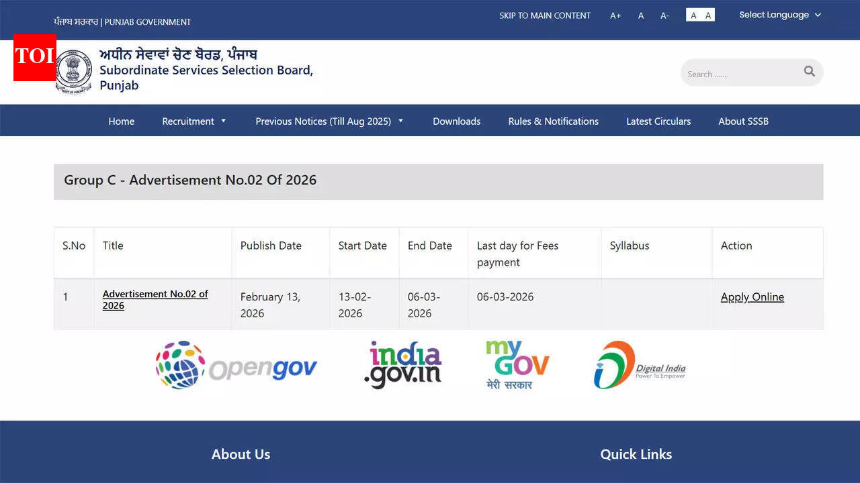Open the Digital India logo
Viewport: 860px width, 483px height.
coord(638,366)
